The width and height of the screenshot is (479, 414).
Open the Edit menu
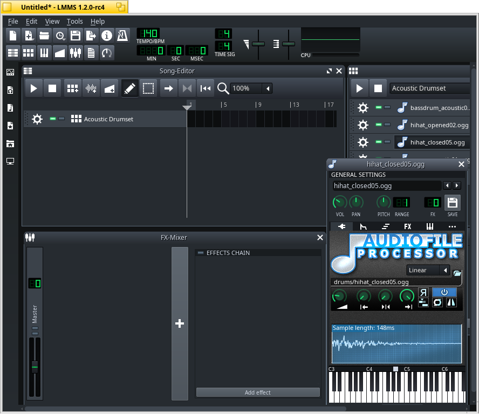pyautogui.click(x=31, y=22)
